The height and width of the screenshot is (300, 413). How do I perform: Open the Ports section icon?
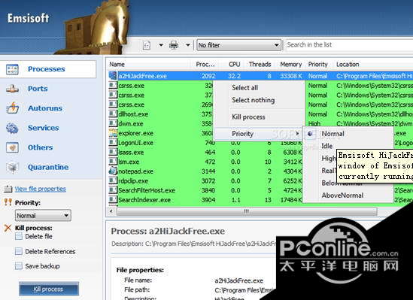click(x=12, y=89)
